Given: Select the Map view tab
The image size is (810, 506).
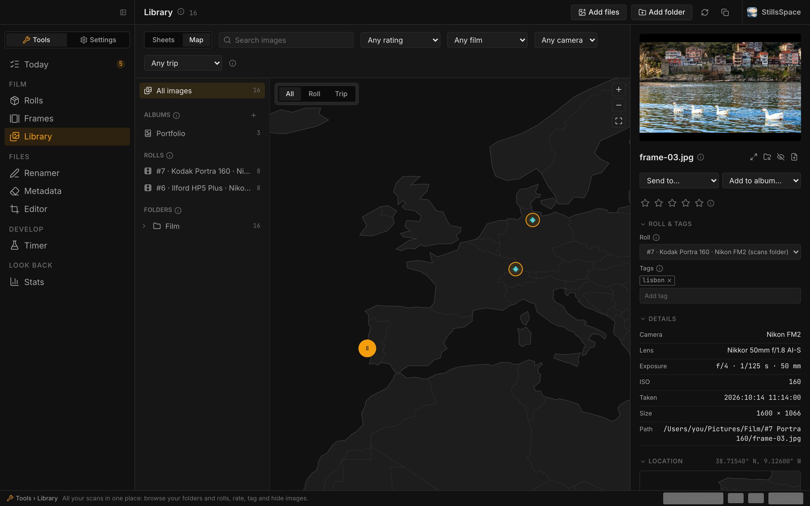Looking at the screenshot, I should coord(196,40).
